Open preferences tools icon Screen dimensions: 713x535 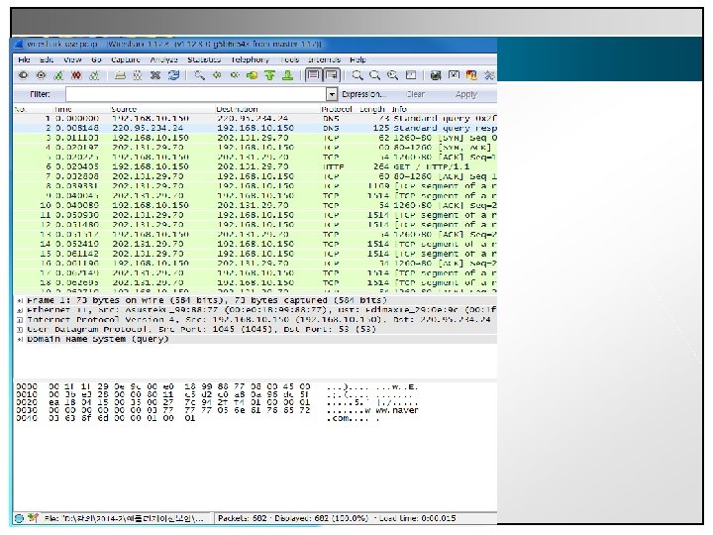489,75
